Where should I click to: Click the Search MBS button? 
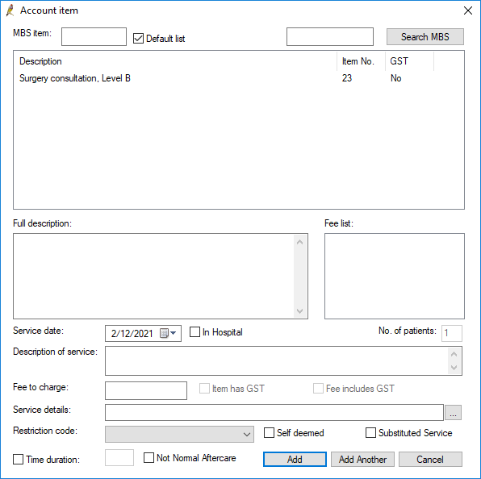425,37
